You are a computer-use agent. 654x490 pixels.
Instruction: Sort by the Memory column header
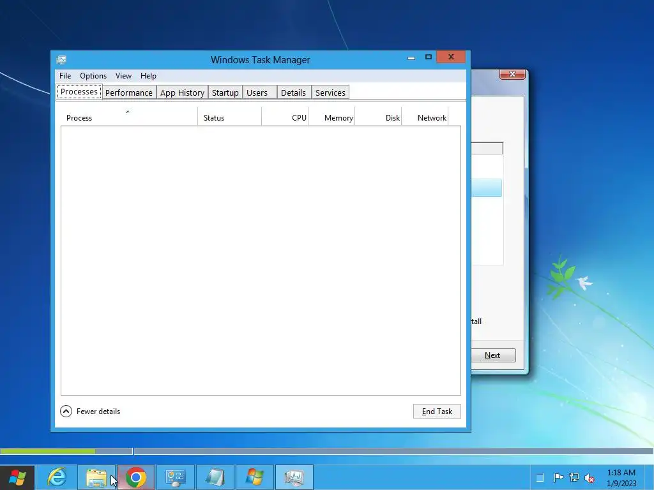pos(331,117)
